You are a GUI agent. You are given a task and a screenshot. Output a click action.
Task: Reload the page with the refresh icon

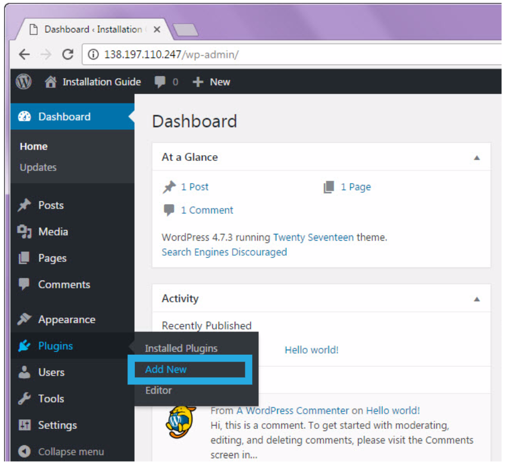tap(68, 55)
